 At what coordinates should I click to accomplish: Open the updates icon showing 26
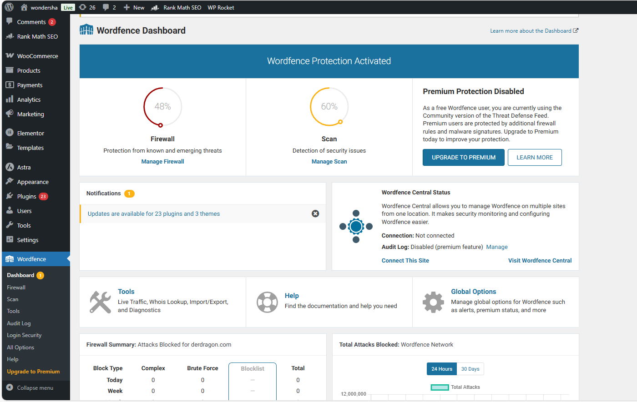[x=87, y=7]
